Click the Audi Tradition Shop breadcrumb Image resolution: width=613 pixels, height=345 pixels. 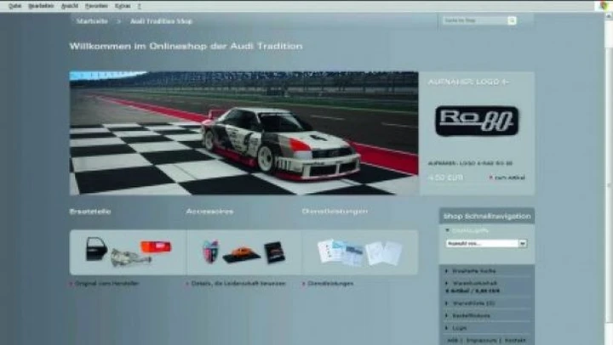click(x=161, y=21)
